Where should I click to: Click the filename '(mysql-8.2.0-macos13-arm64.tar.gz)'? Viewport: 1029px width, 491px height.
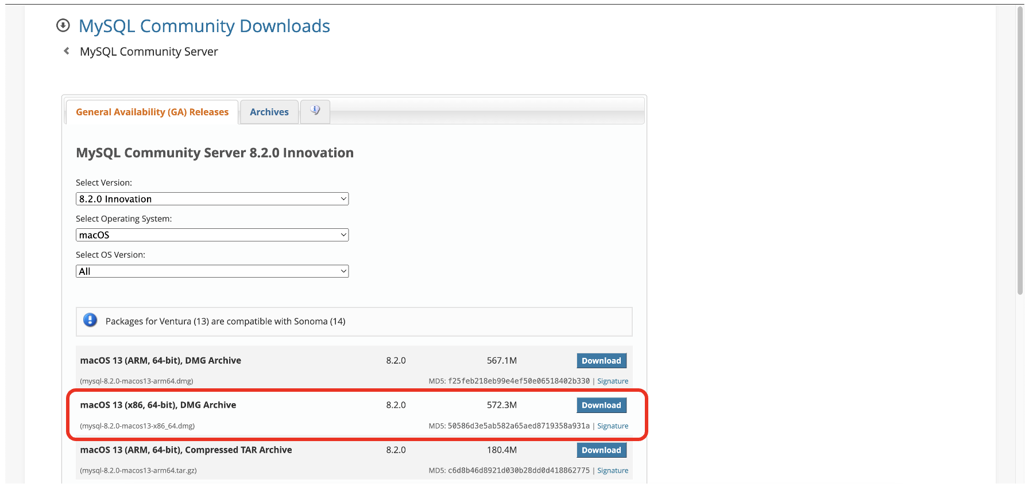tap(138, 470)
